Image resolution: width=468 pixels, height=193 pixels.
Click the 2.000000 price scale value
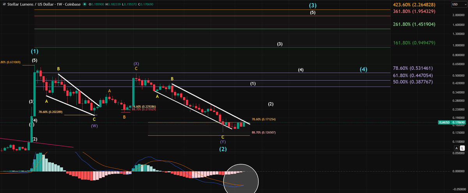pos(458,15)
